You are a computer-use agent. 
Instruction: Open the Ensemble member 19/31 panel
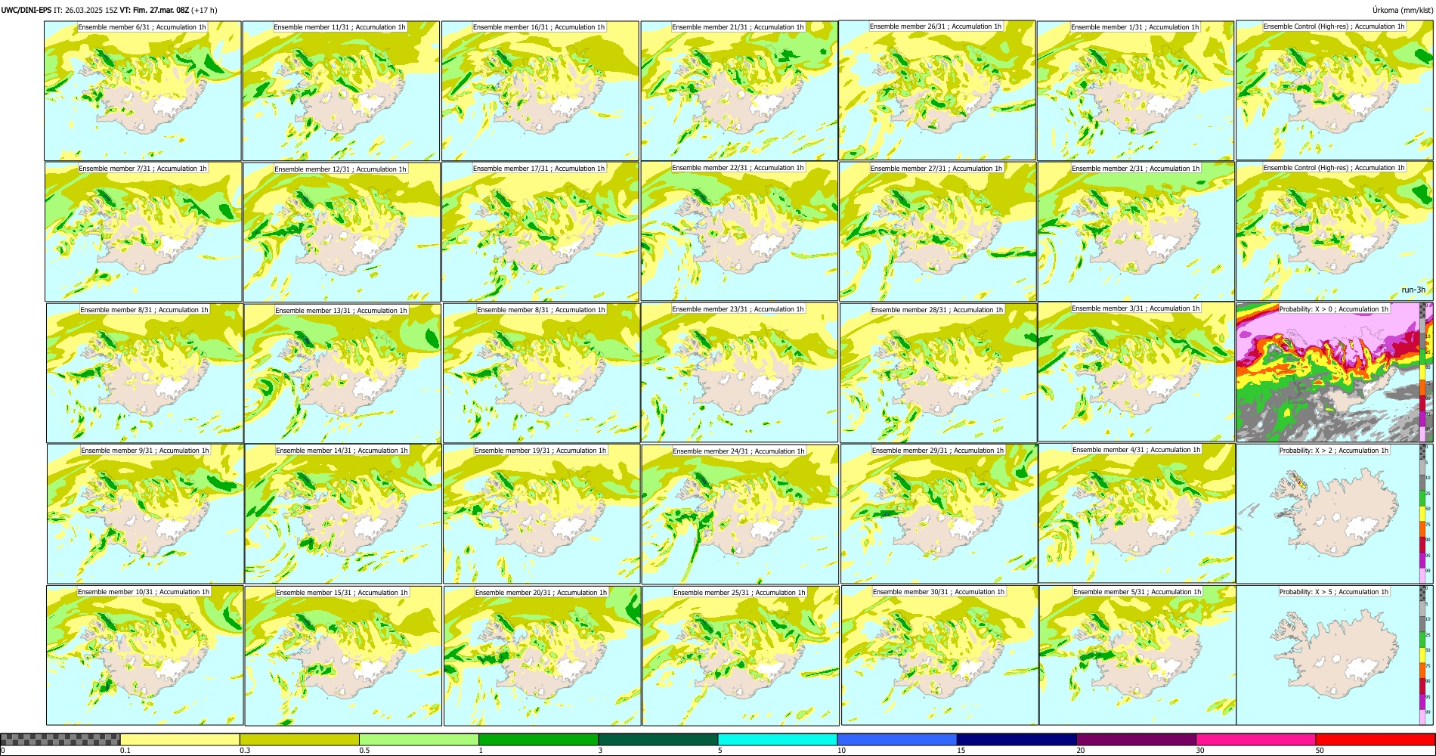542,514
